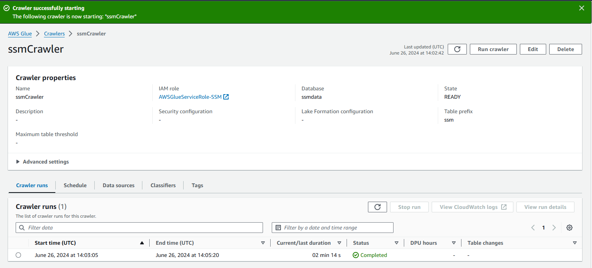
Task: Click the ssmCrawler breadcrumb text
Action: [x=91, y=34]
